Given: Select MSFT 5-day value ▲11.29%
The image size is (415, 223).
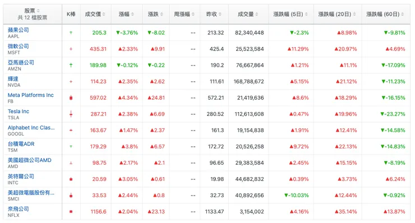Looking at the screenshot, I should pos(298,49).
